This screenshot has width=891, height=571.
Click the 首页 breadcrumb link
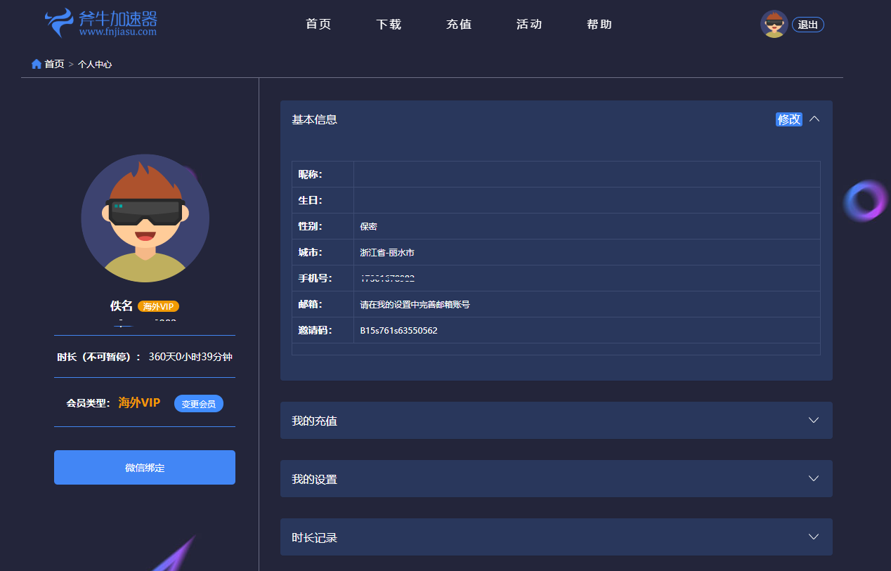tap(54, 64)
